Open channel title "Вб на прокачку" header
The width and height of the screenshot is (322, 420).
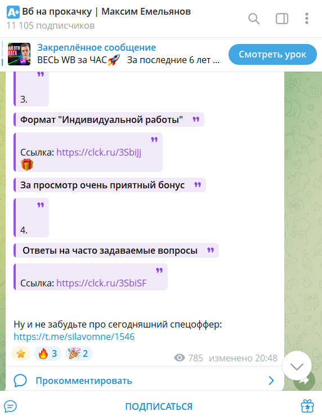[x=106, y=12]
